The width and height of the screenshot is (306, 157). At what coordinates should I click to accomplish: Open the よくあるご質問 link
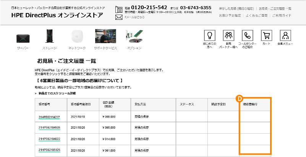pyautogui.click(x=256, y=15)
